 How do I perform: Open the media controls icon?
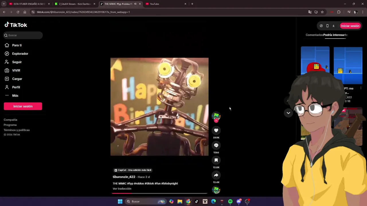pos(349,12)
